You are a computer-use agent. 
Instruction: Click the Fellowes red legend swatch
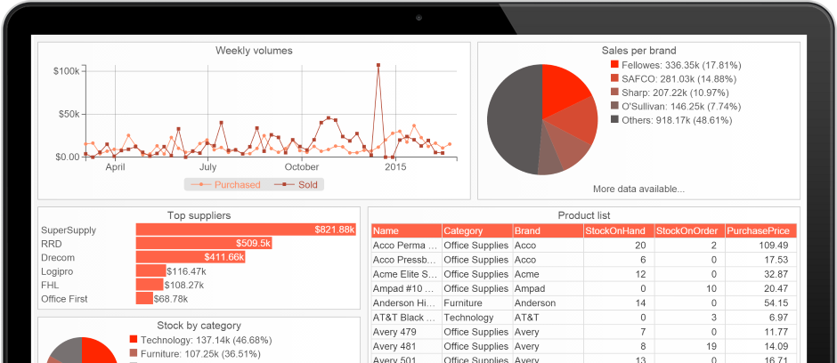614,64
